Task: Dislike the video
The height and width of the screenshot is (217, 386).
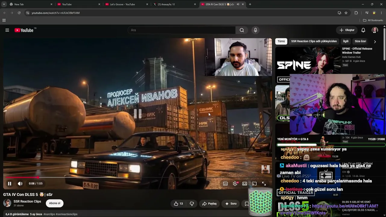Action: pos(192,204)
